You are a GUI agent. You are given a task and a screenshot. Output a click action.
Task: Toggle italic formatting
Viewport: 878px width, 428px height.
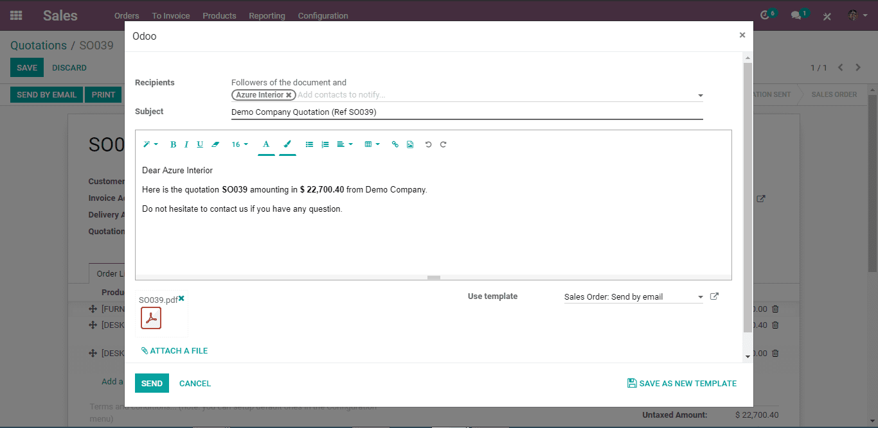click(x=186, y=144)
